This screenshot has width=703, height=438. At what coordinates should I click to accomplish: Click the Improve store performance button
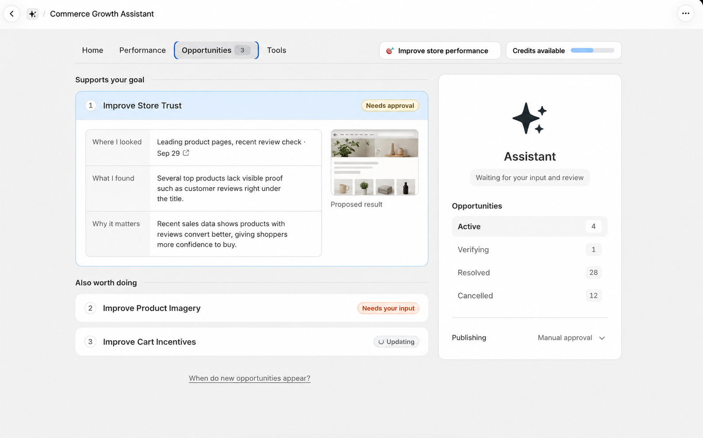[x=440, y=50]
